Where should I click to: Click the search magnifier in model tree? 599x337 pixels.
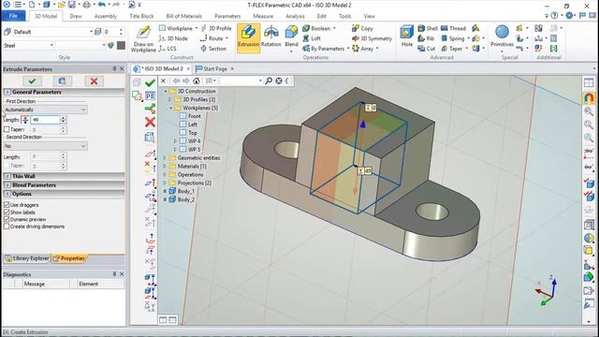tap(269, 81)
